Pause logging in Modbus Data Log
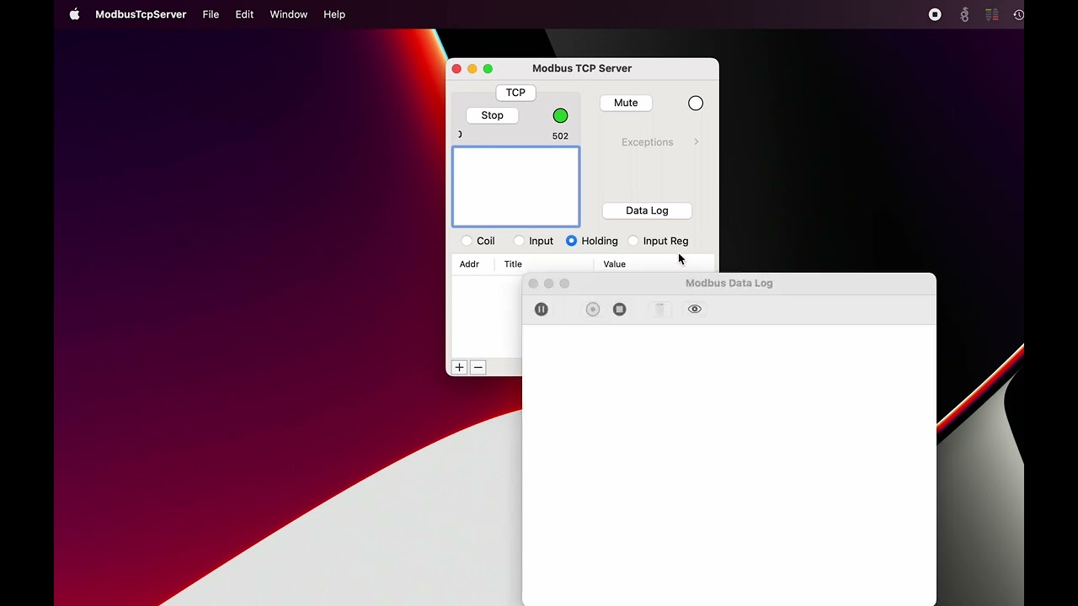 coord(542,310)
